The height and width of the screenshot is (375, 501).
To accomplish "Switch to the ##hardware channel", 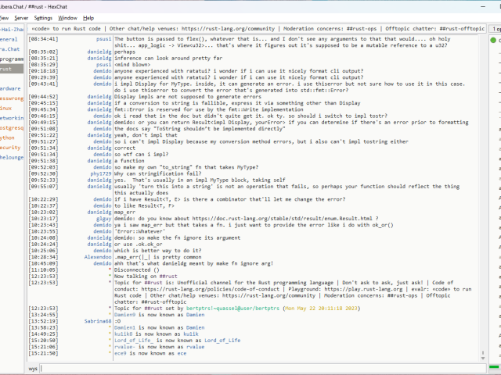I will 10,88.
